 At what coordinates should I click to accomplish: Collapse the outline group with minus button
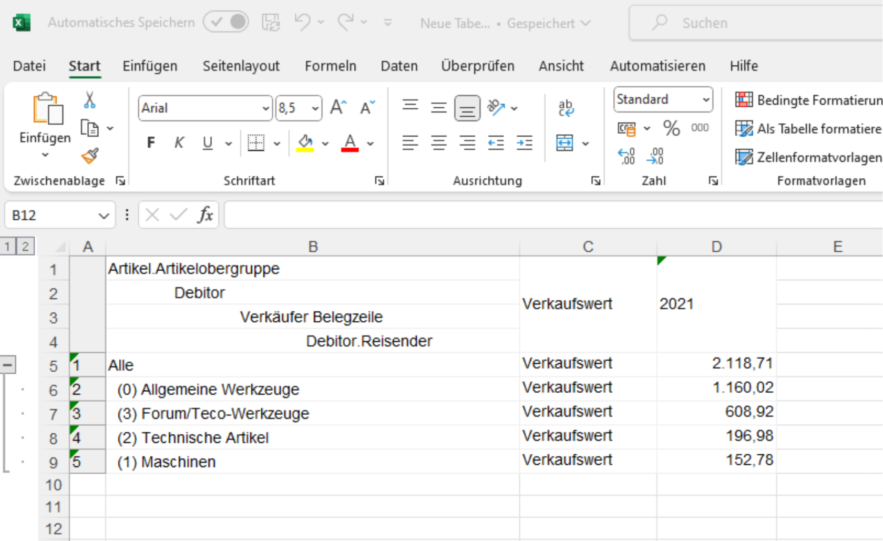(x=7, y=364)
